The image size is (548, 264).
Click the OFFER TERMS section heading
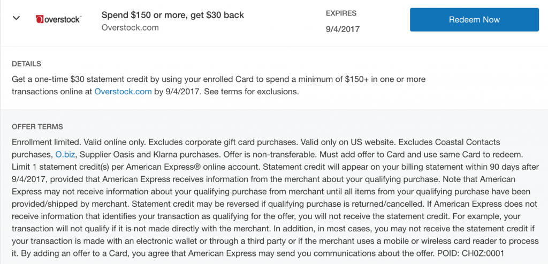coord(37,127)
